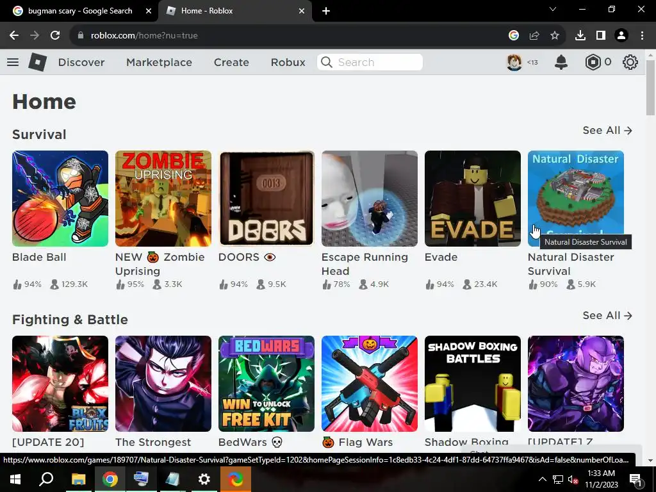The width and height of the screenshot is (656, 492).
Task: Go forward with browser forward arrow
Action: coord(35,36)
